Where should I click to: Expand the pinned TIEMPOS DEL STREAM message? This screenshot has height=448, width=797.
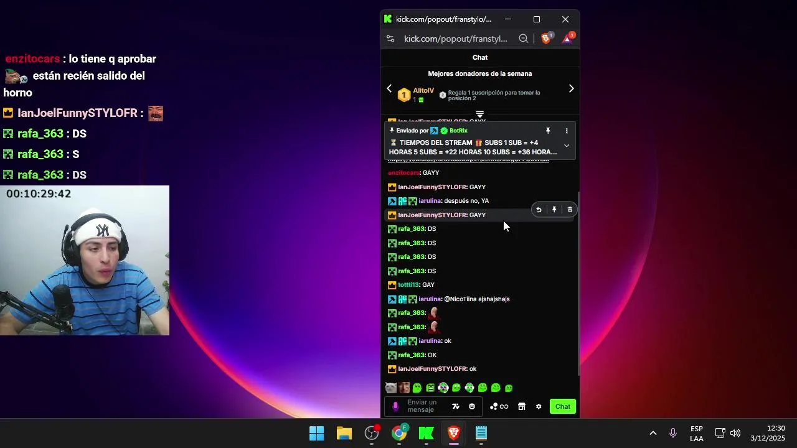pyautogui.click(x=567, y=146)
